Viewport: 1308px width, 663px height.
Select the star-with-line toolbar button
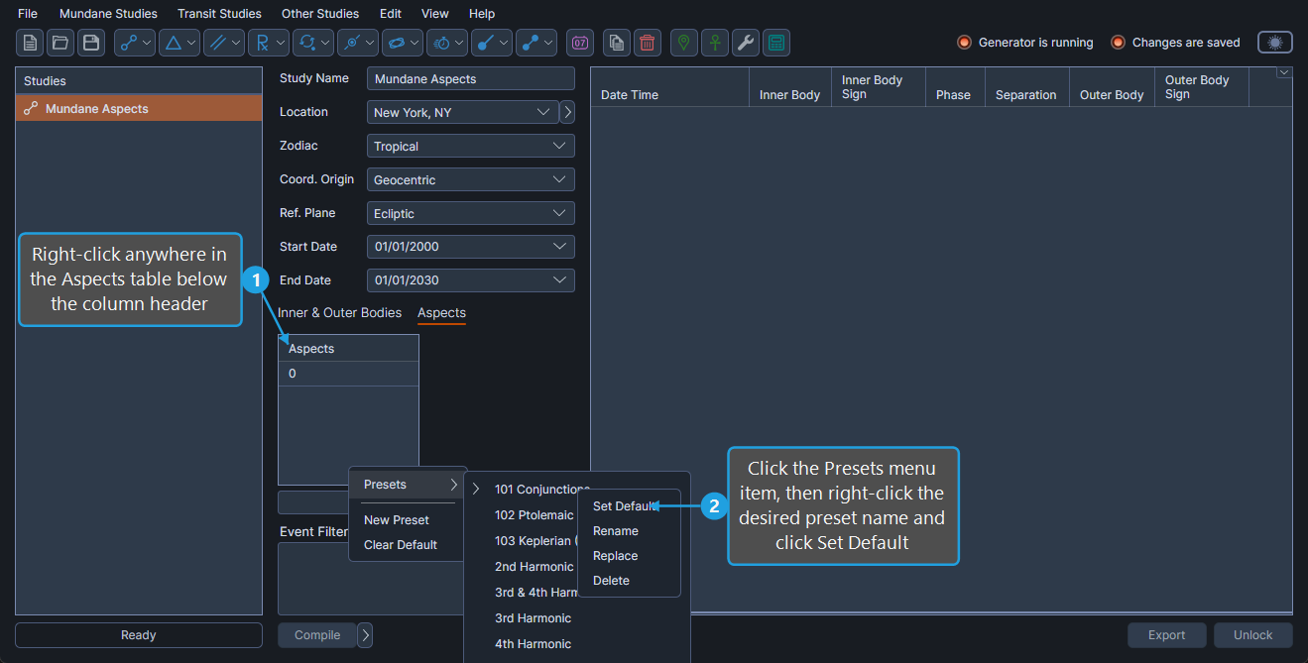(x=358, y=43)
